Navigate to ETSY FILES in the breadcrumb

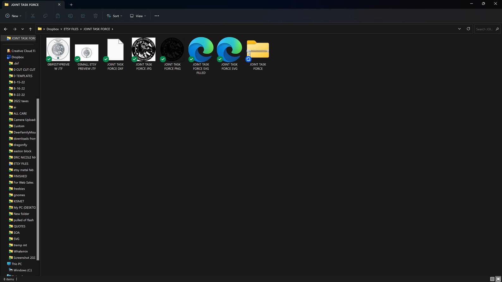coord(71,29)
